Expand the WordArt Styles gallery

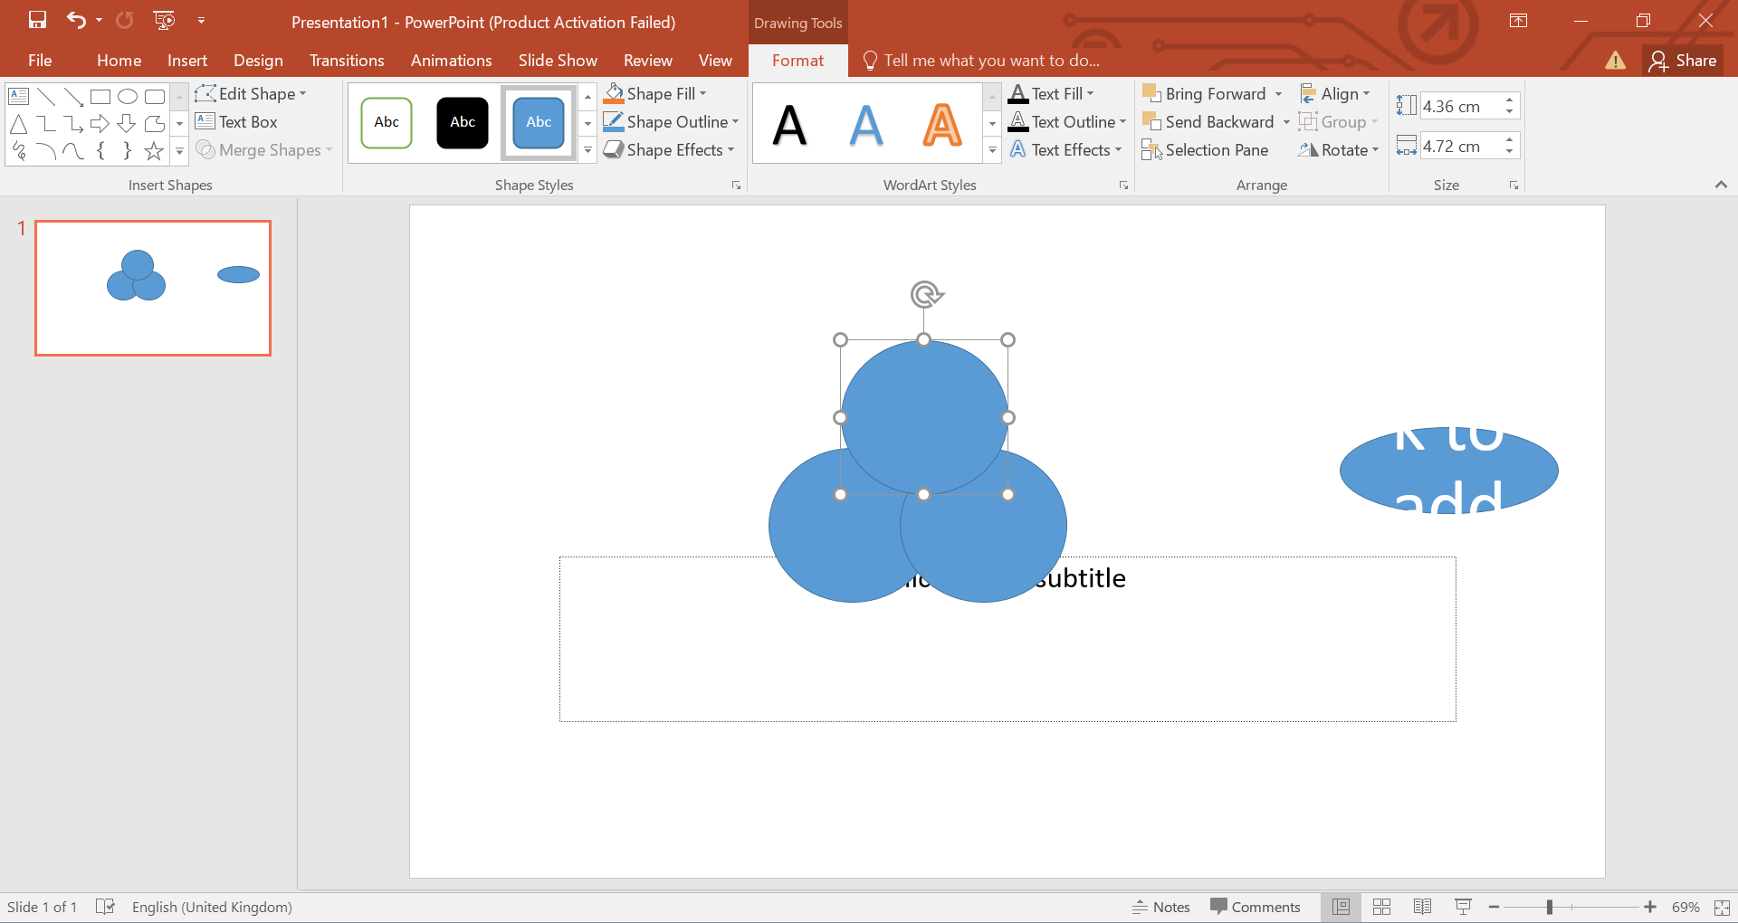(x=992, y=150)
